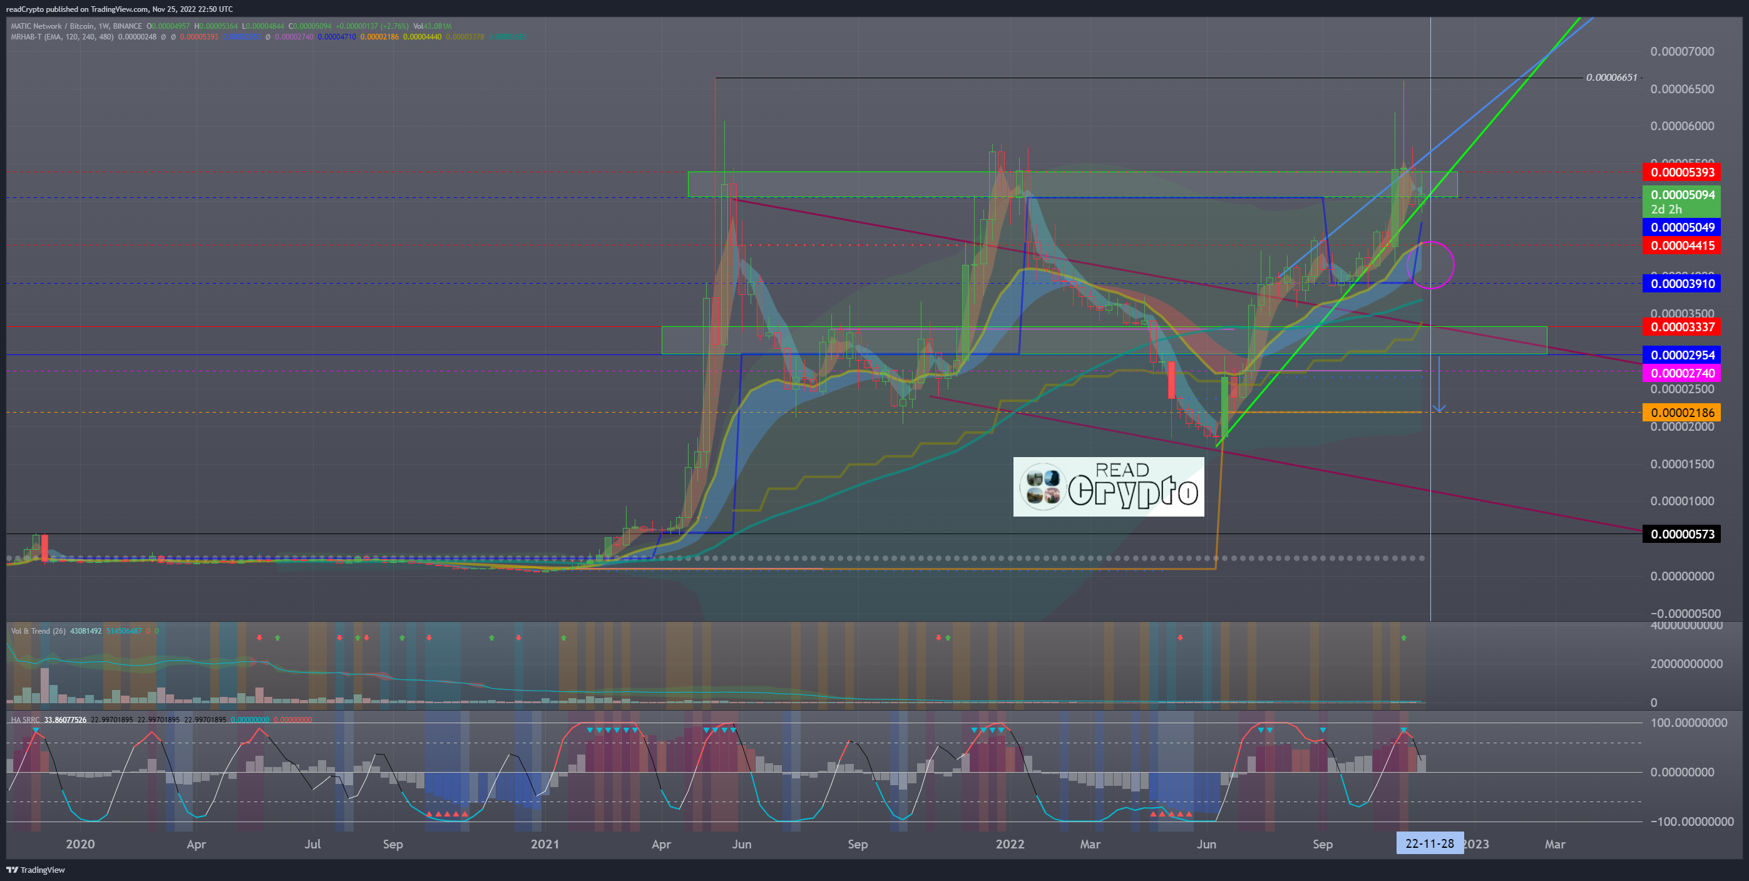Click the 2021 label on time axis
Image resolution: width=1749 pixels, height=881 pixels.
(x=545, y=844)
